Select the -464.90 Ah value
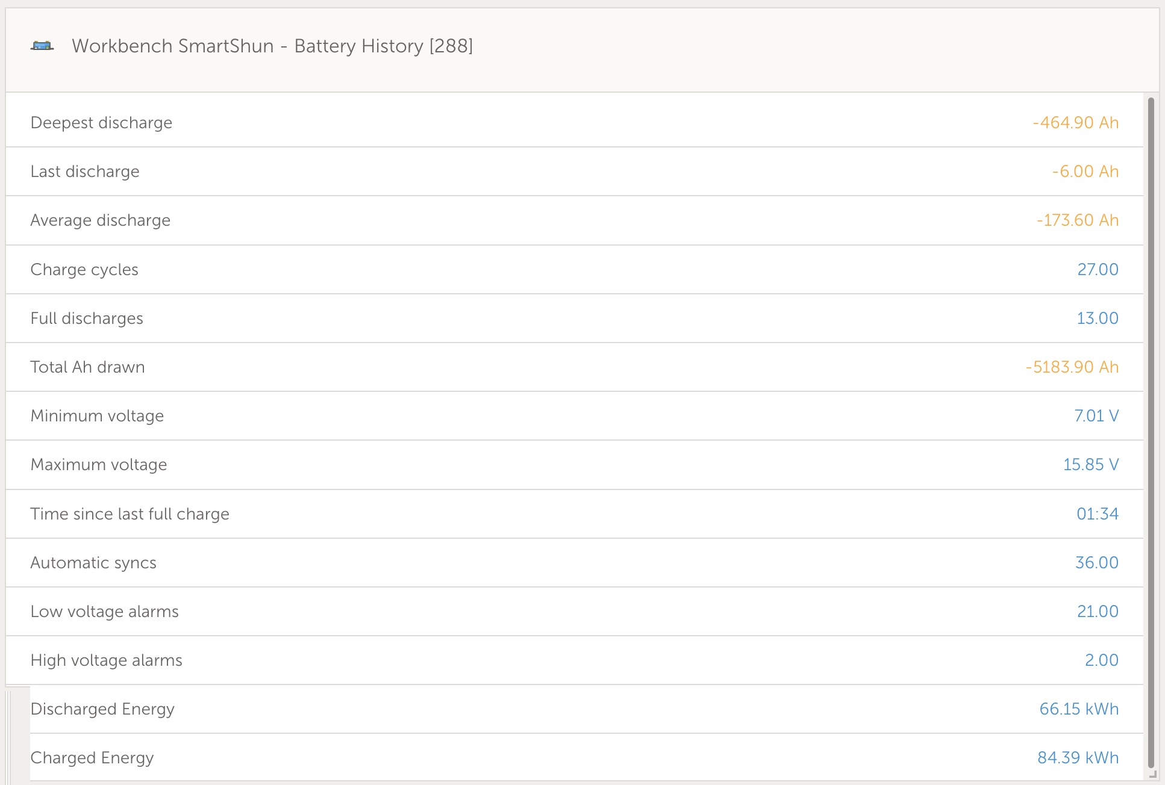 [x=1075, y=123]
